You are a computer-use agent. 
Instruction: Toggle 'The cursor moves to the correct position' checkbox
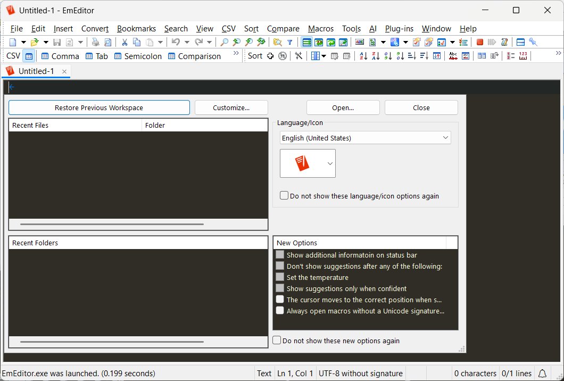coord(280,300)
